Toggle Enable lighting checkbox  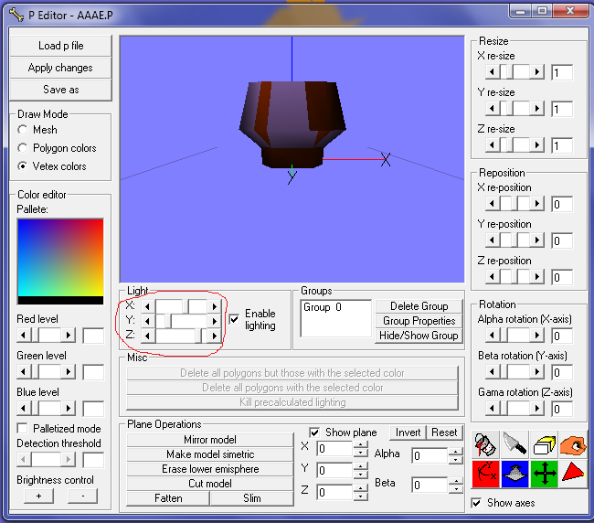[x=234, y=319]
